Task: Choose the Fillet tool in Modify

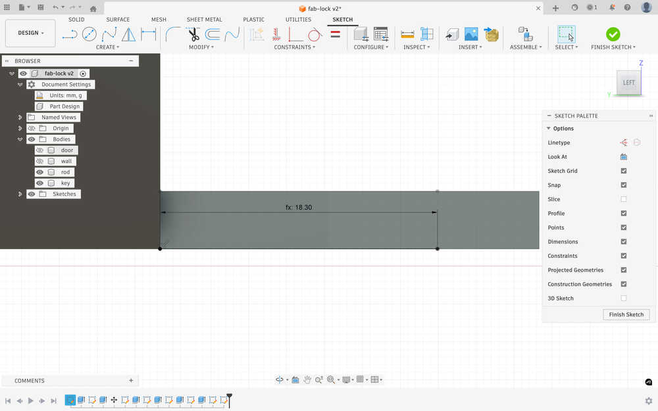Action: [173, 34]
